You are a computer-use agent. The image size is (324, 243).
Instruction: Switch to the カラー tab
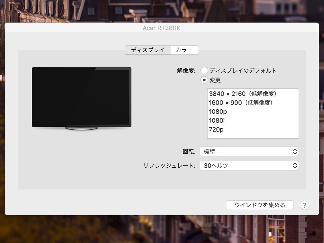184,50
